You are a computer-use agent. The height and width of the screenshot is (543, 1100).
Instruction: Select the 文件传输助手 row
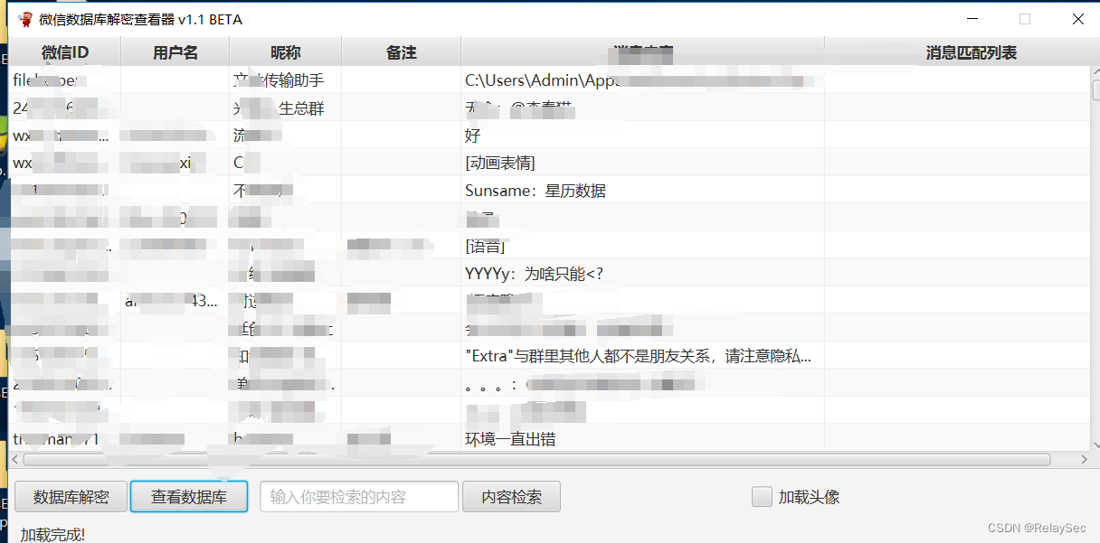362,80
